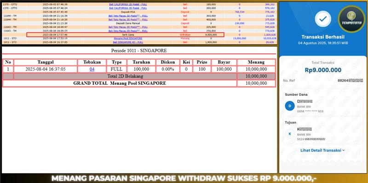Click the date cell 2025-08-04 16:37:05 in bet table
Image resolution: width=368 pixels, height=183 pixels.
coord(46,69)
